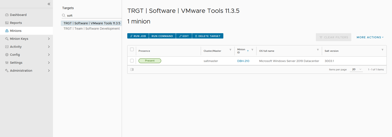Open the DBH-210 minion link
The image size is (392, 137).
tap(243, 61)
